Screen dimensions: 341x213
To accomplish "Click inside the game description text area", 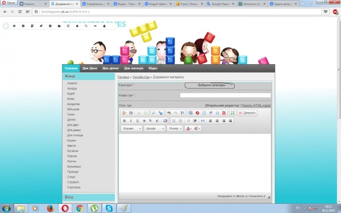I will (x=194, y=163).
